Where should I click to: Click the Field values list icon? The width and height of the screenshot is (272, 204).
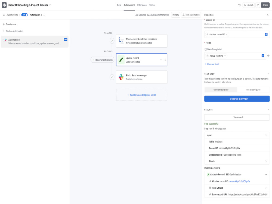(210, 188)
